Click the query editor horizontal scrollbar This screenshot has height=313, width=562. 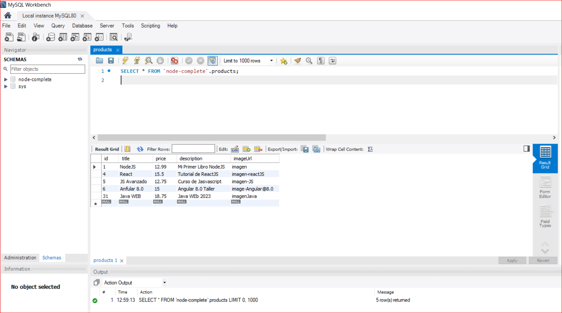[212, 137]
